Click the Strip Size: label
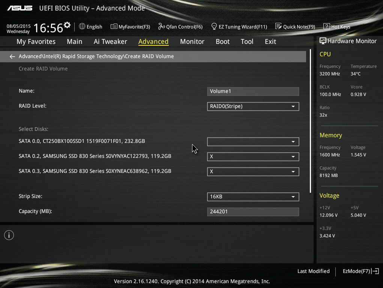 30,196
